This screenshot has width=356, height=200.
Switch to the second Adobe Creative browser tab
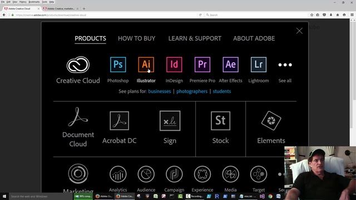pyautogui.click(x=61, y=9)
